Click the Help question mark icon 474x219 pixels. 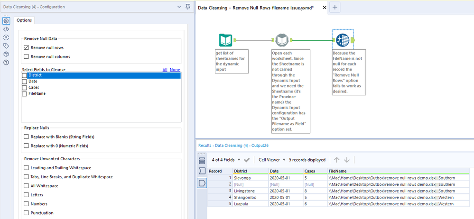coord(6,63)
